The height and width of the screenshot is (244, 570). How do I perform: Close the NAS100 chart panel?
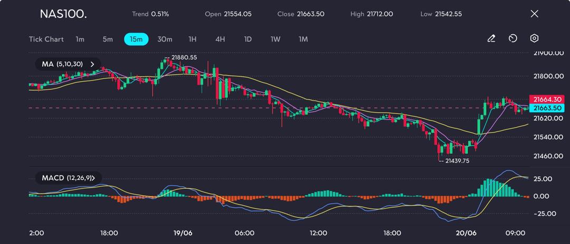534,14
